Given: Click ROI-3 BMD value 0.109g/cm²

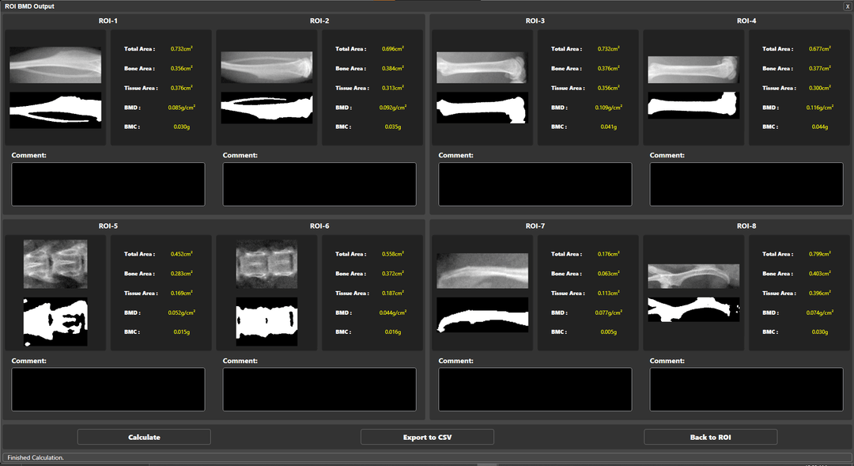Looking at the screenshot, I should [x=608, y=108].
